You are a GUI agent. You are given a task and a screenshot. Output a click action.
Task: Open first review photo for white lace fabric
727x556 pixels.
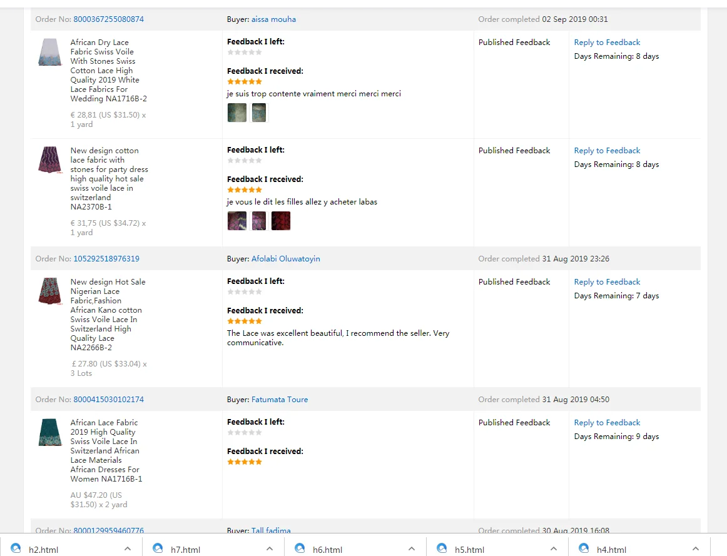coord(236,113)
